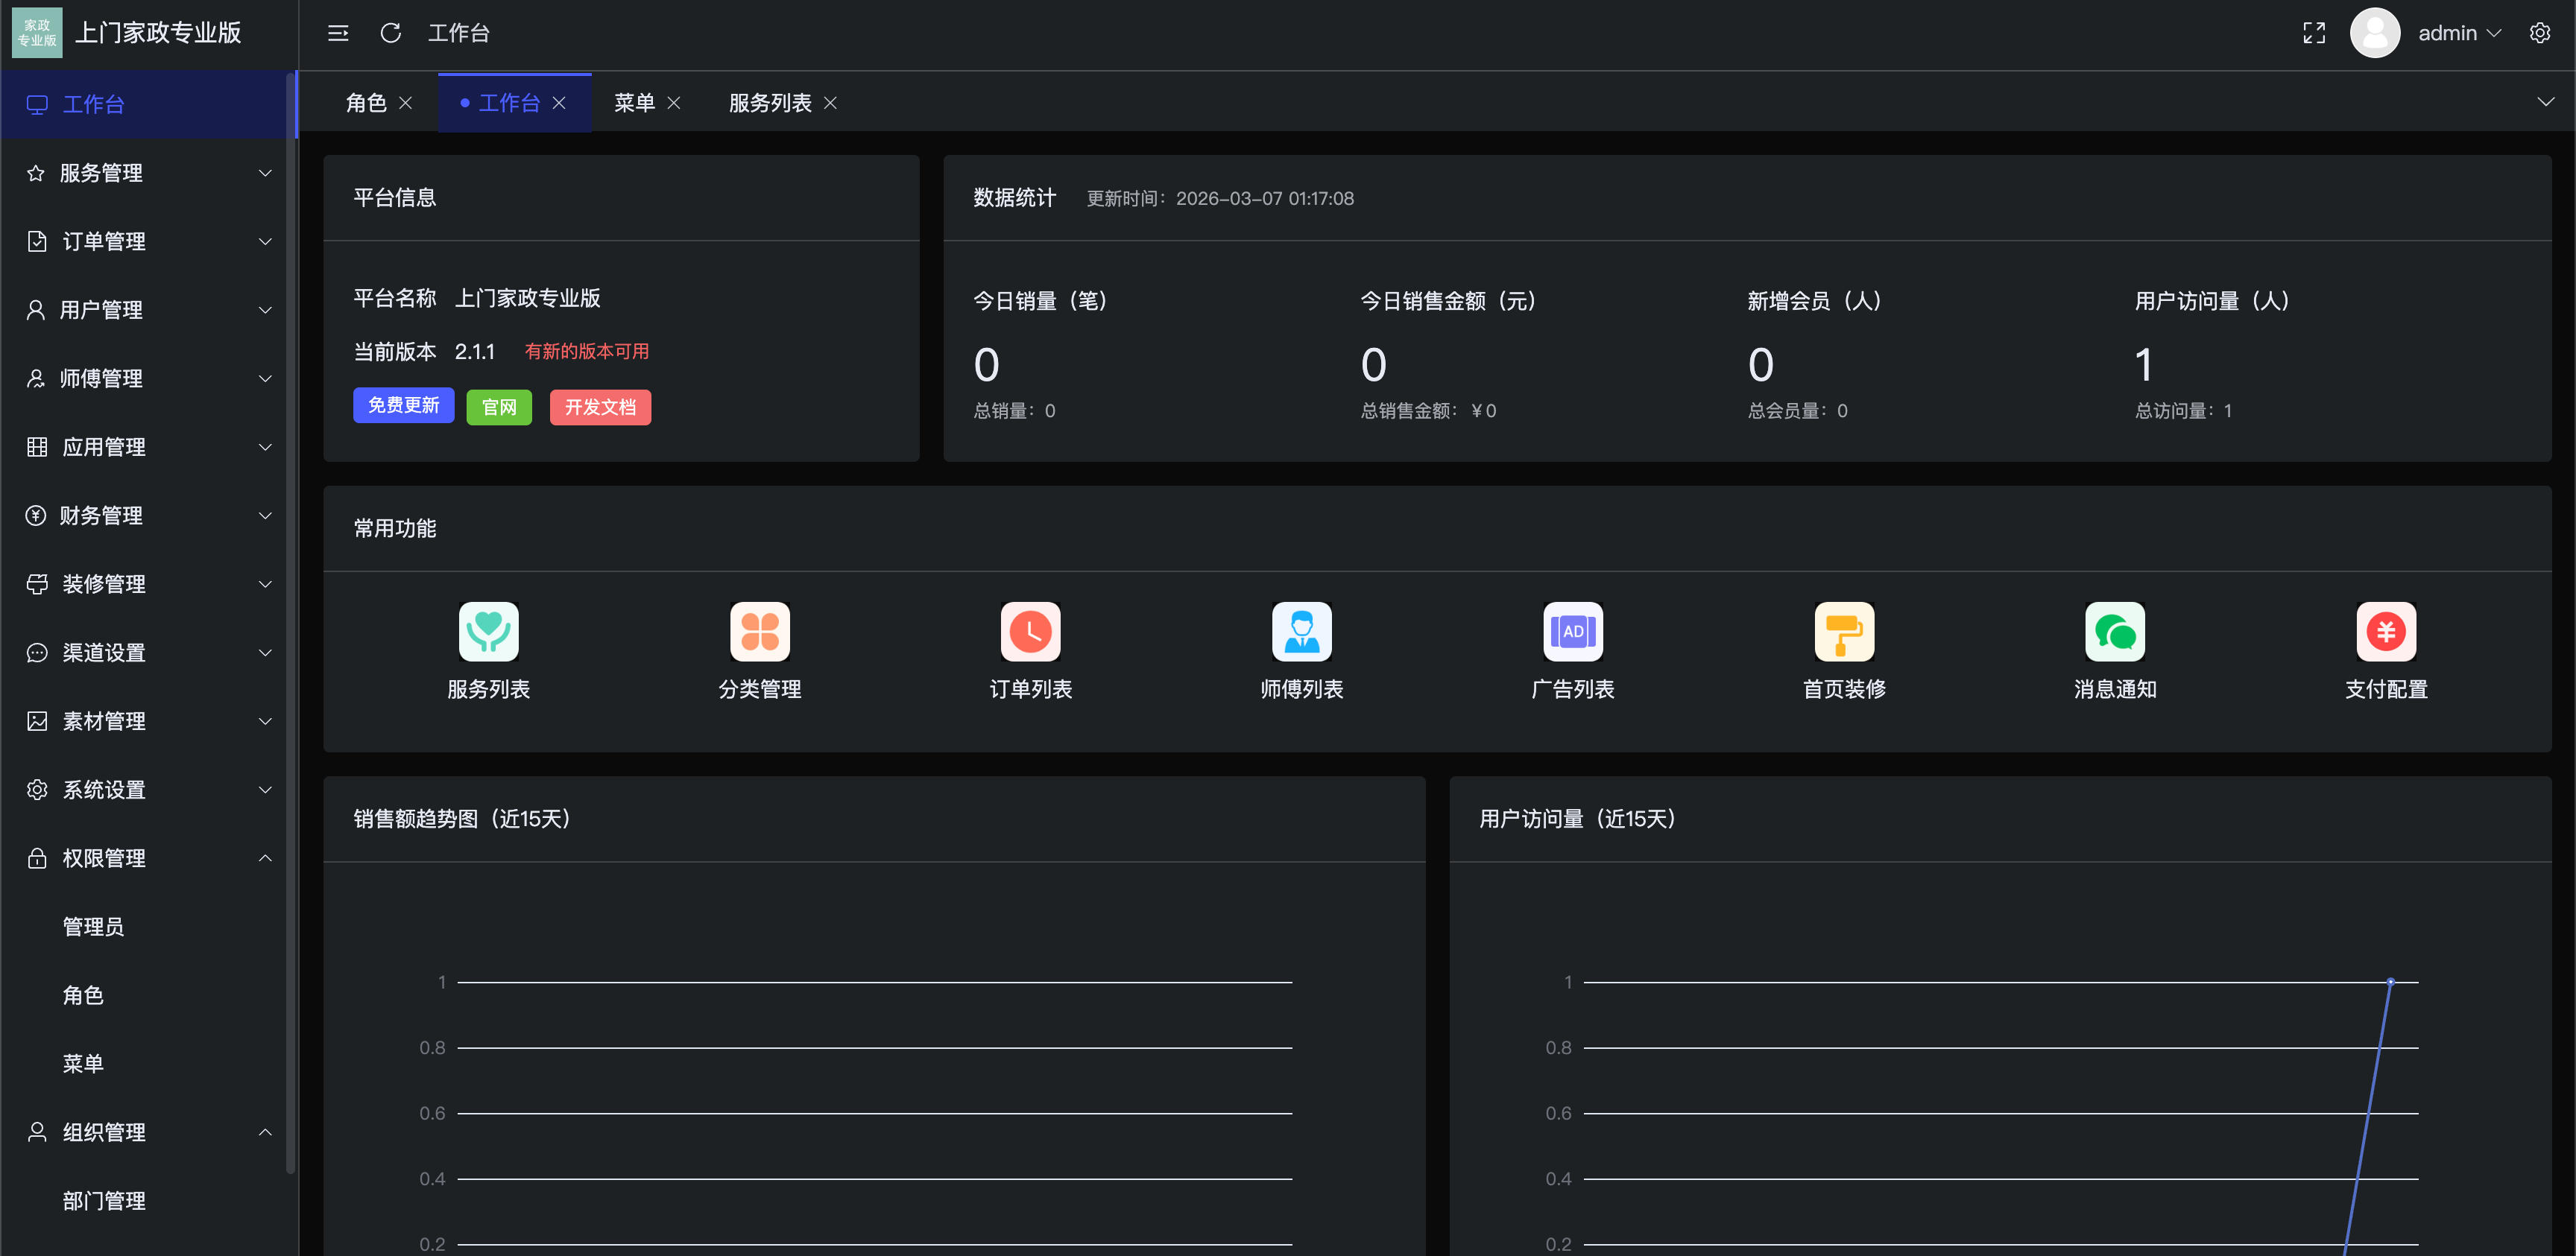
Task: Expand 装修管理 sidebar menu
Action: tap(148, 583)
